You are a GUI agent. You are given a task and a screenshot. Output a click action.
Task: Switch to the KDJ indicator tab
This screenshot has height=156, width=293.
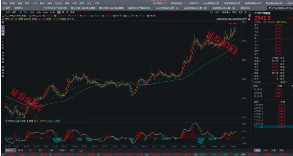point(30,150)
